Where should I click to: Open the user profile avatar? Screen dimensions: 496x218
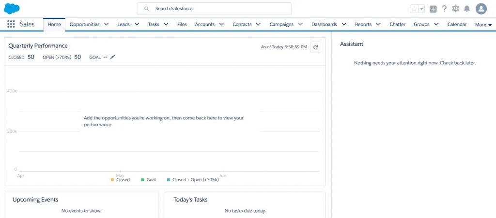pos(481,9)
